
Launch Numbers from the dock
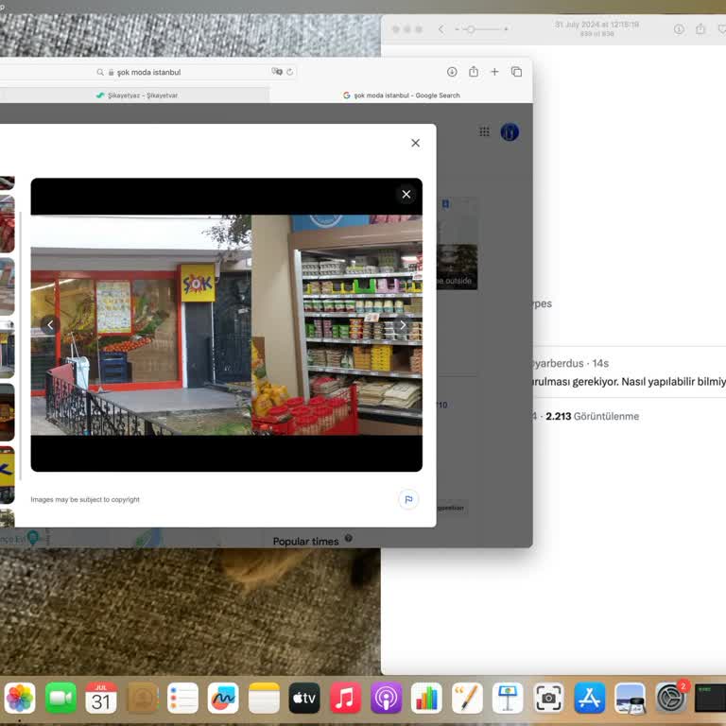point(426,699)
